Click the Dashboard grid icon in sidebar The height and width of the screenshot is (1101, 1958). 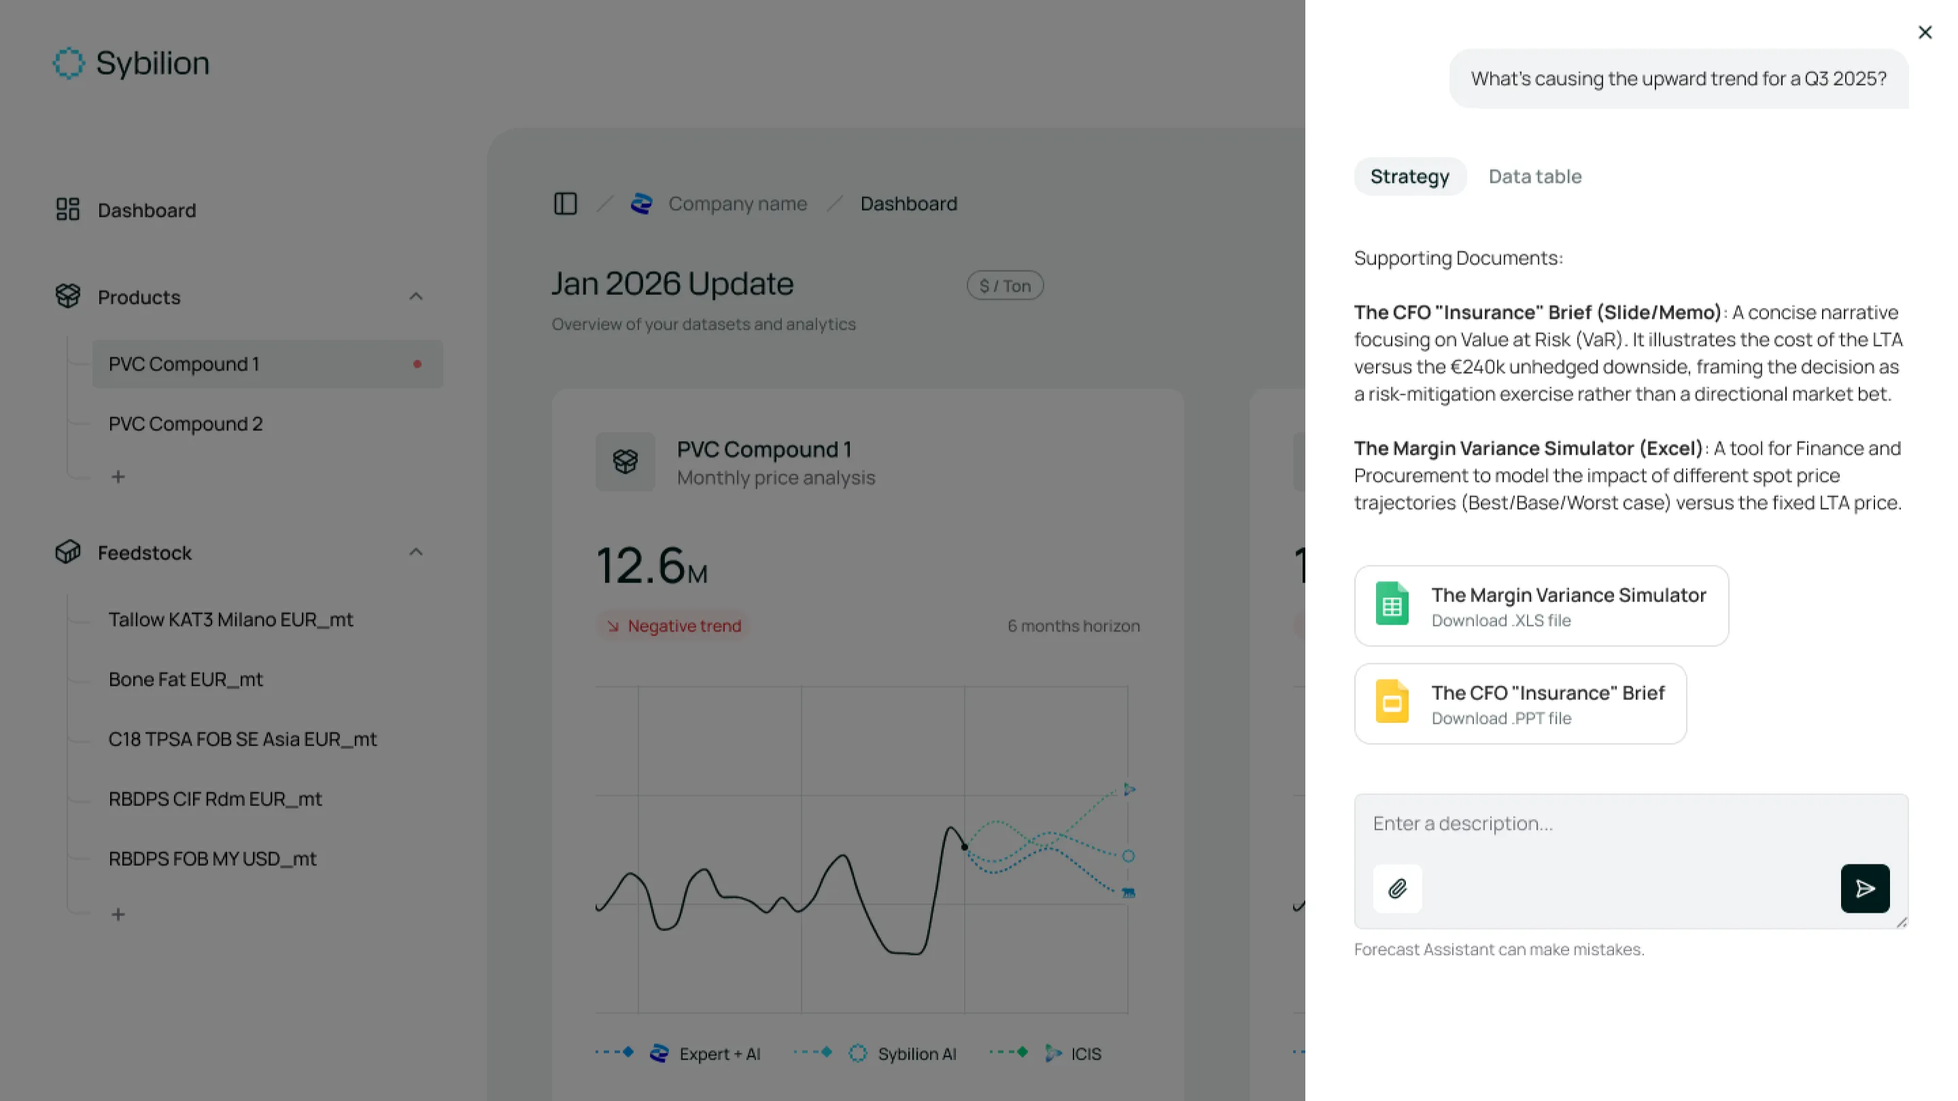68,210
